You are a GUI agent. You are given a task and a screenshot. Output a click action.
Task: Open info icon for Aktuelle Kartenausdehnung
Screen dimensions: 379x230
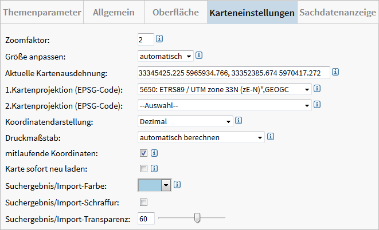[335, 72]
